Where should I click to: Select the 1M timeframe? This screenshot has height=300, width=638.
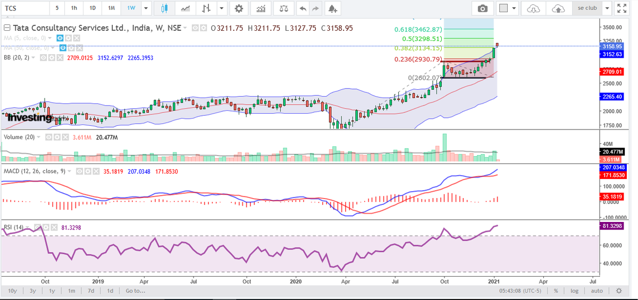[111, 8]
